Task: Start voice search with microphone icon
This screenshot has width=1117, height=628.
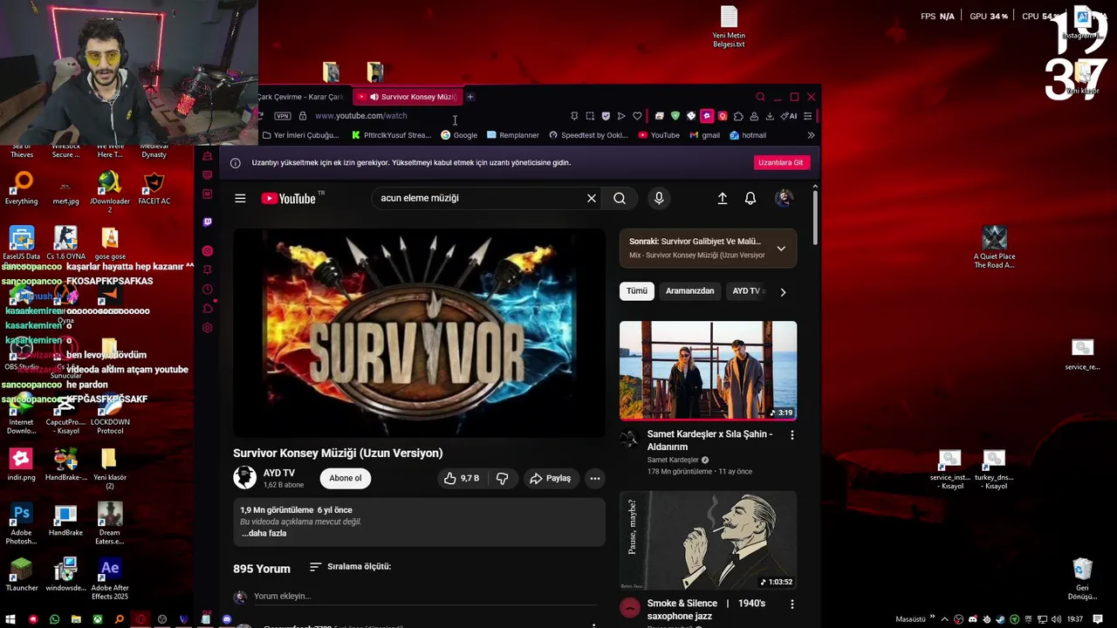Action: (x=659, y=198)
